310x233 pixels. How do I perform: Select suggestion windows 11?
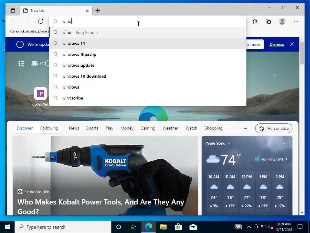[148, 43]
